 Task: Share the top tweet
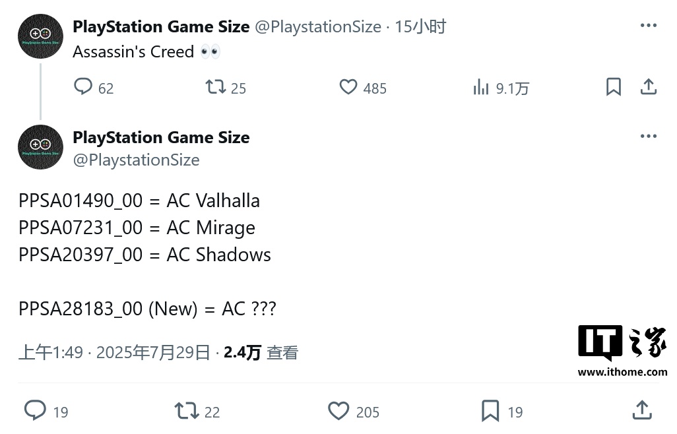[648, 87]
